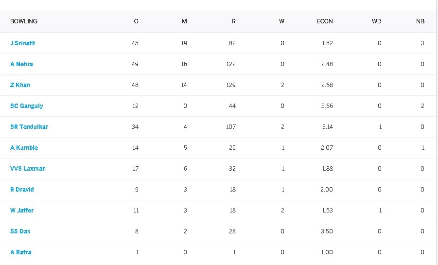
Task: Click VVS Laxman player link
Action: [x=28, y=169]
